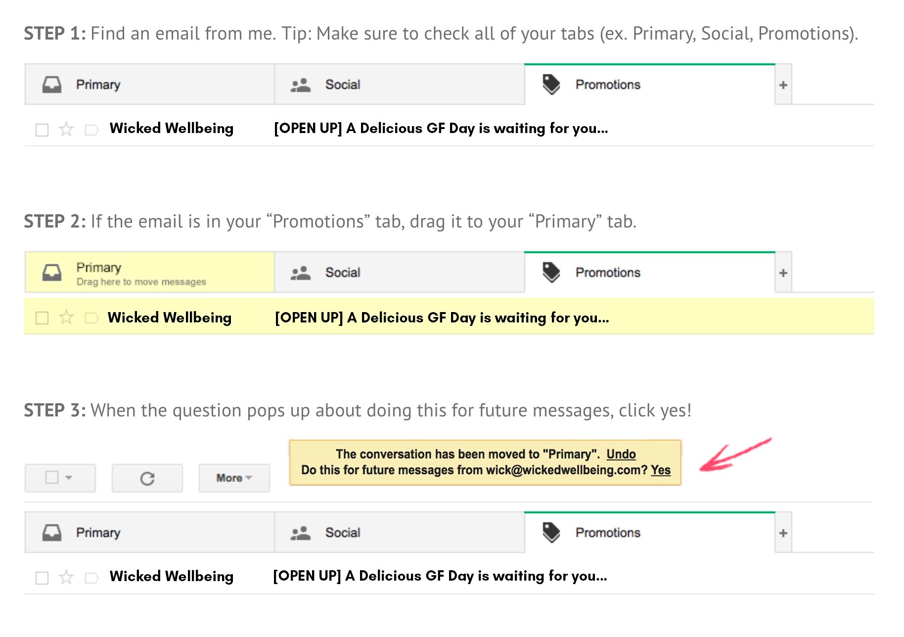Star the Wicked Wellbeing email in Step 3
Screen dimensions: 904x637
pyautogui.click(x=66, y=577)
